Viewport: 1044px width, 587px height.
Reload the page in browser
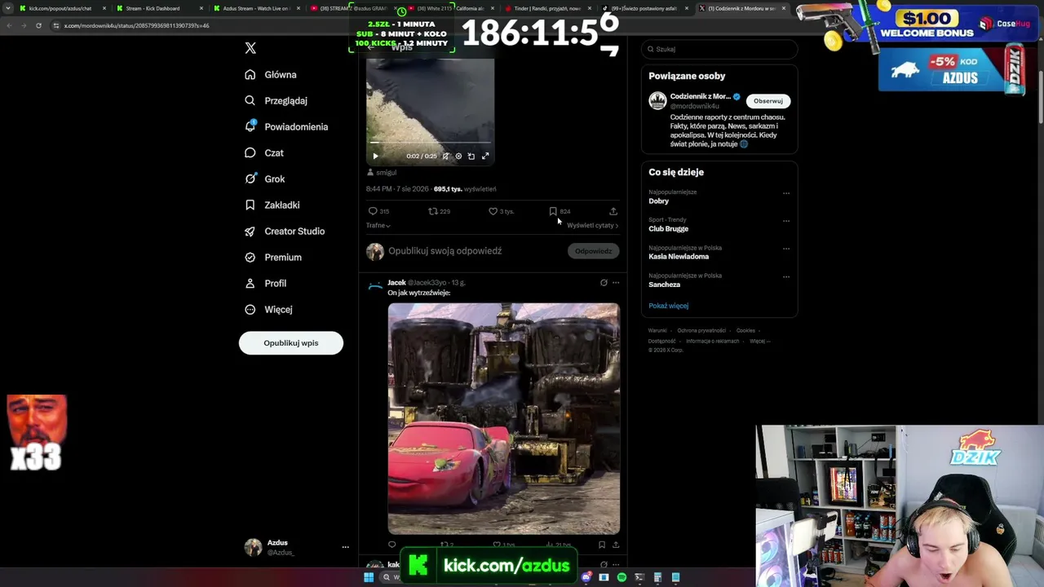pyautogui.click(x=38, y=25)
